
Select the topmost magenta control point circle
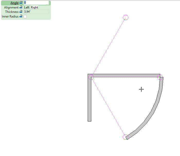[125, 18]
